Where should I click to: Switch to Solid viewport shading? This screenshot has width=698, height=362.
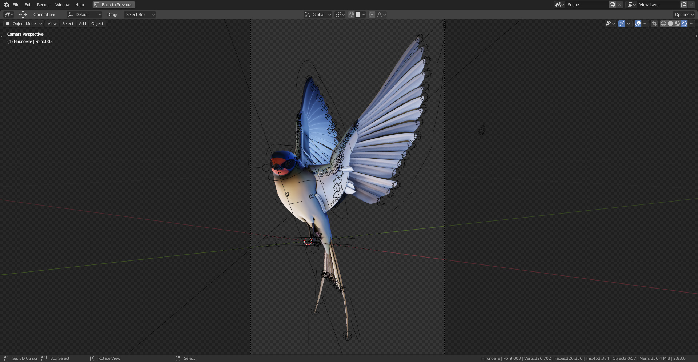[x=670, y=24]
